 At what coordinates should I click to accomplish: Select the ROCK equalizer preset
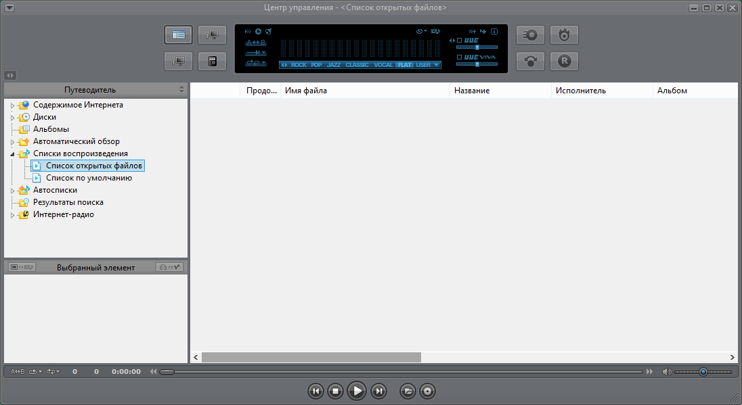pyautogui.click(x=299, y=65)
